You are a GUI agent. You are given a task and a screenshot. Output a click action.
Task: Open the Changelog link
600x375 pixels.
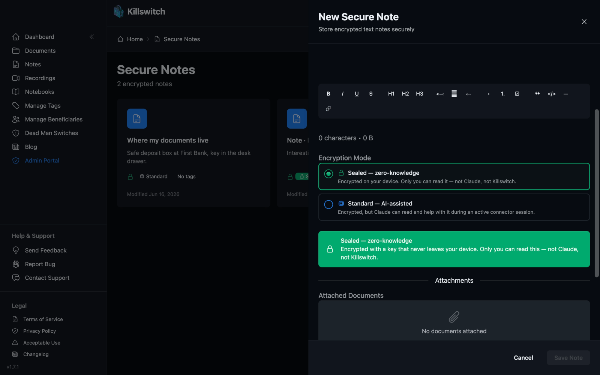(36, 354)
